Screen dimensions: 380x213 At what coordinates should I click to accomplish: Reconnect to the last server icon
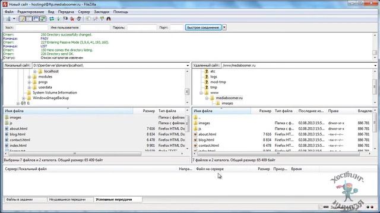point(79,18)
